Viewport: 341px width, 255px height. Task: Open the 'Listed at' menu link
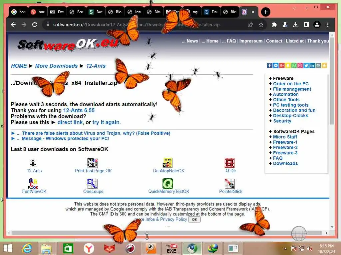pyautogui.click(x=295, y=41)
